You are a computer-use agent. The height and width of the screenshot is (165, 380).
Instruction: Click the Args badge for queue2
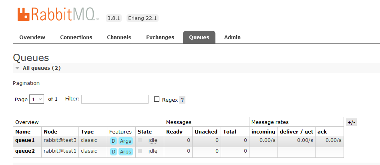click(126, 152)
